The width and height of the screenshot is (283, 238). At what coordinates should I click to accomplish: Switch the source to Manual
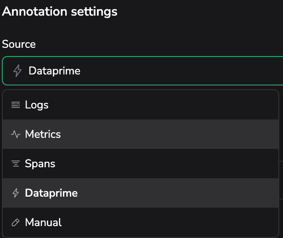point(43,223)
